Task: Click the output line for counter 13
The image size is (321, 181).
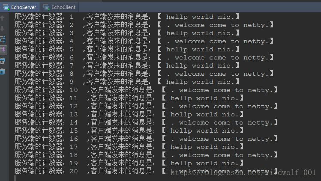Action: tap(129, 114)
